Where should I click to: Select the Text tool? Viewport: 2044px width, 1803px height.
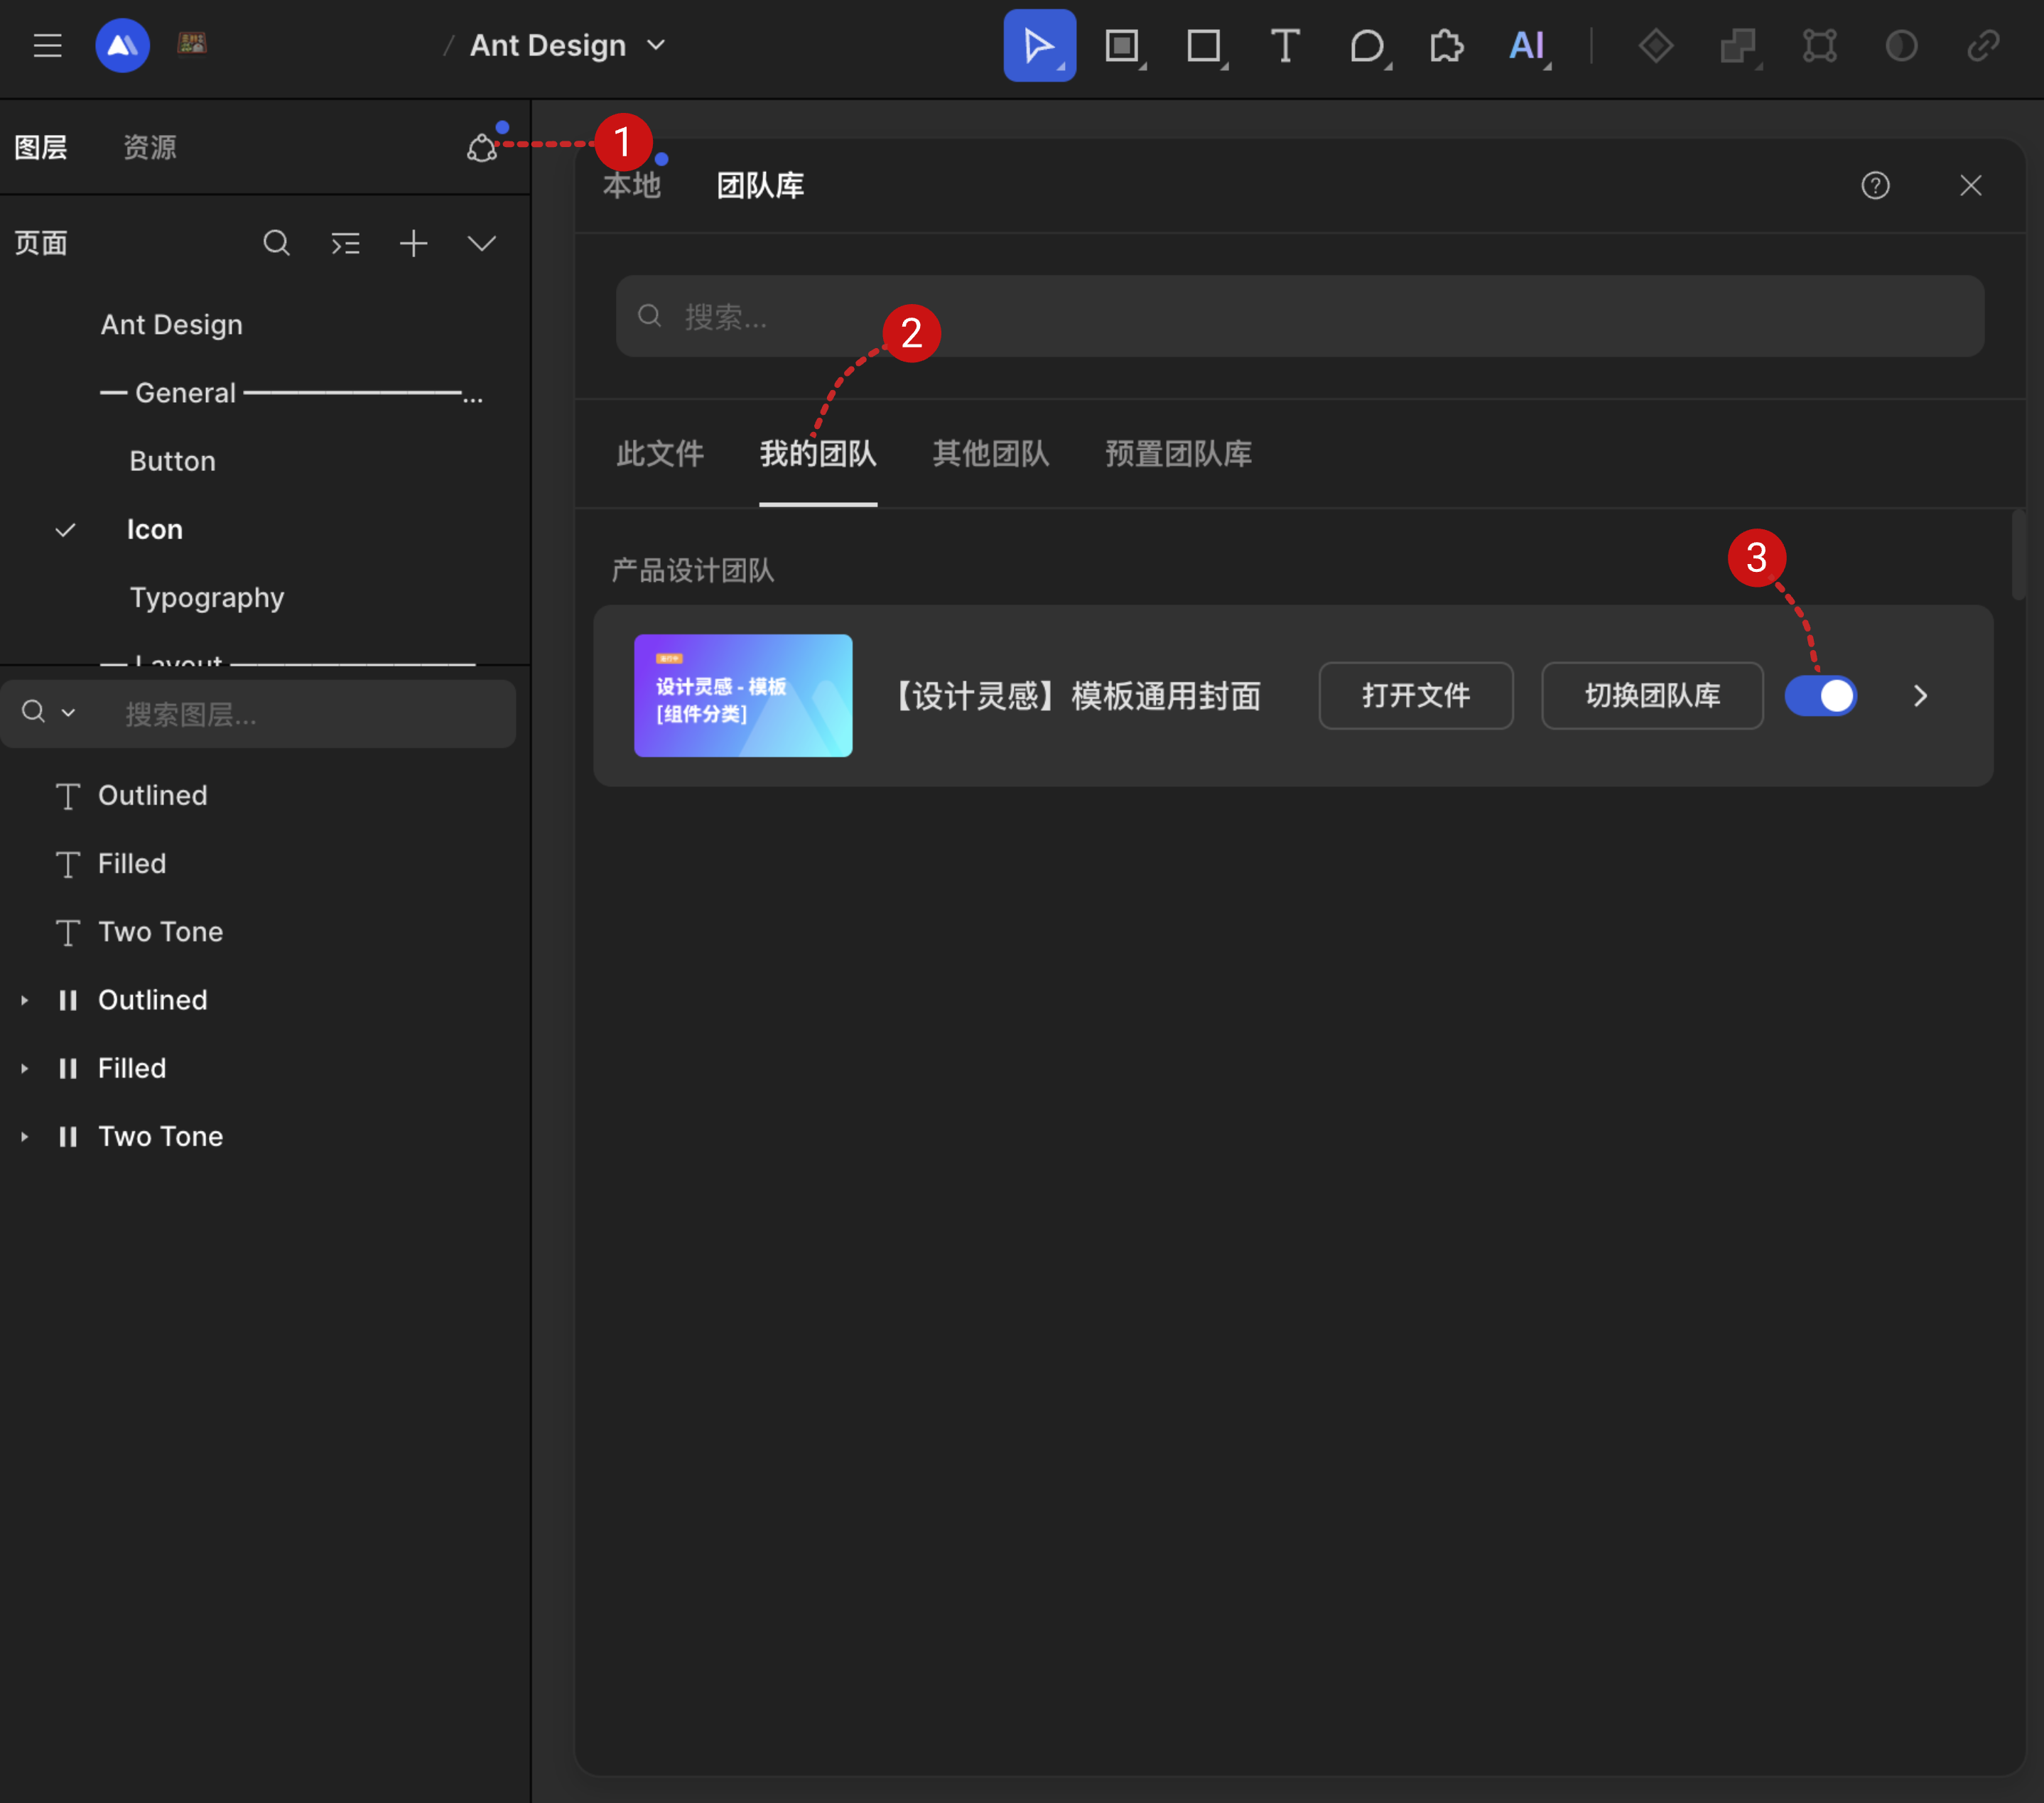[x=1285, y=46]
